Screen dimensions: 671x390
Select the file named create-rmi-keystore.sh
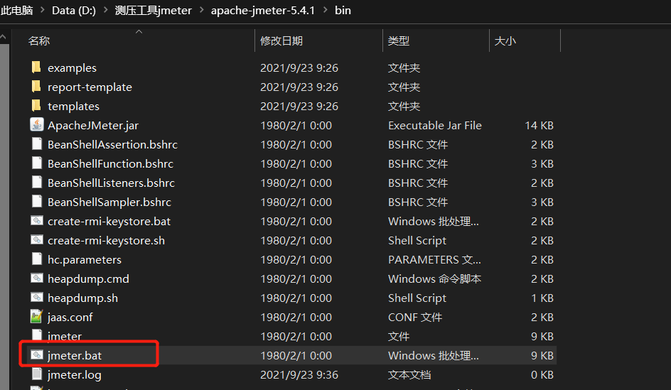[x=106, y=241]
